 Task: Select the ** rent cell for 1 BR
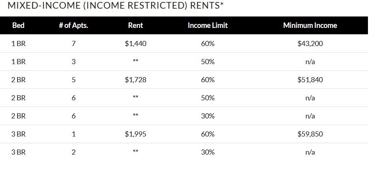tap(135, 62)
